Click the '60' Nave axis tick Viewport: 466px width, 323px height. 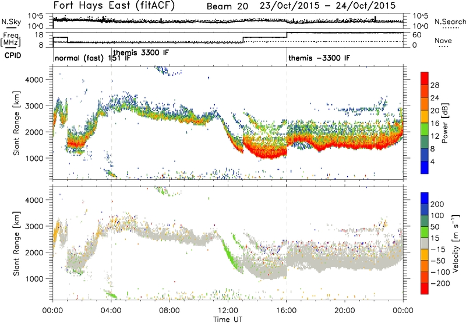coord(417,35)
